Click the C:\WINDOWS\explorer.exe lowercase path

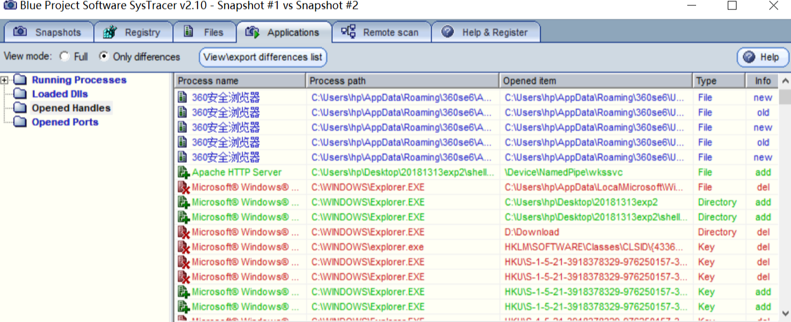(x=367, y=247)
